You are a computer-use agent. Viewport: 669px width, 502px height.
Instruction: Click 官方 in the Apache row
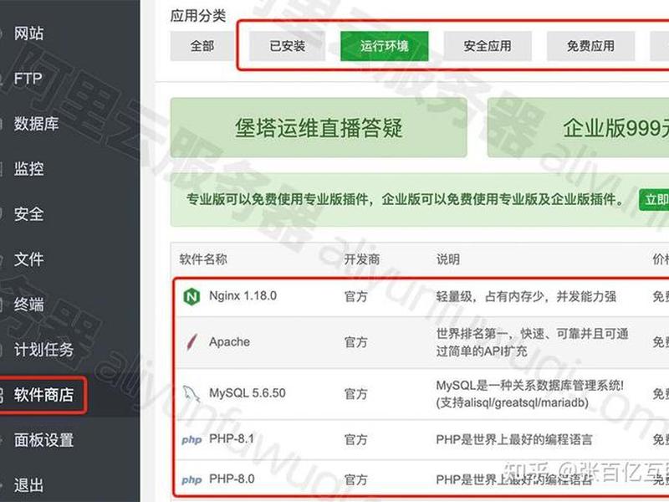click(356, 342)
